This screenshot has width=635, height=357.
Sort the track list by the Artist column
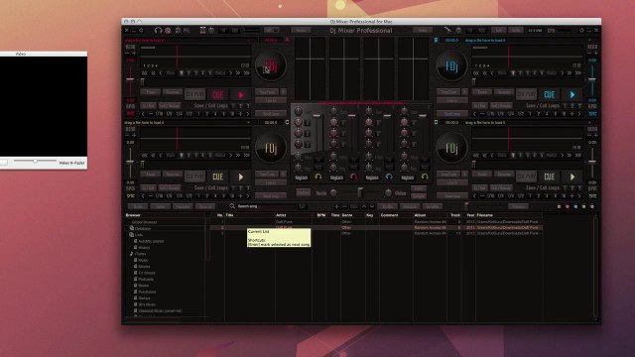click(281, 215)
